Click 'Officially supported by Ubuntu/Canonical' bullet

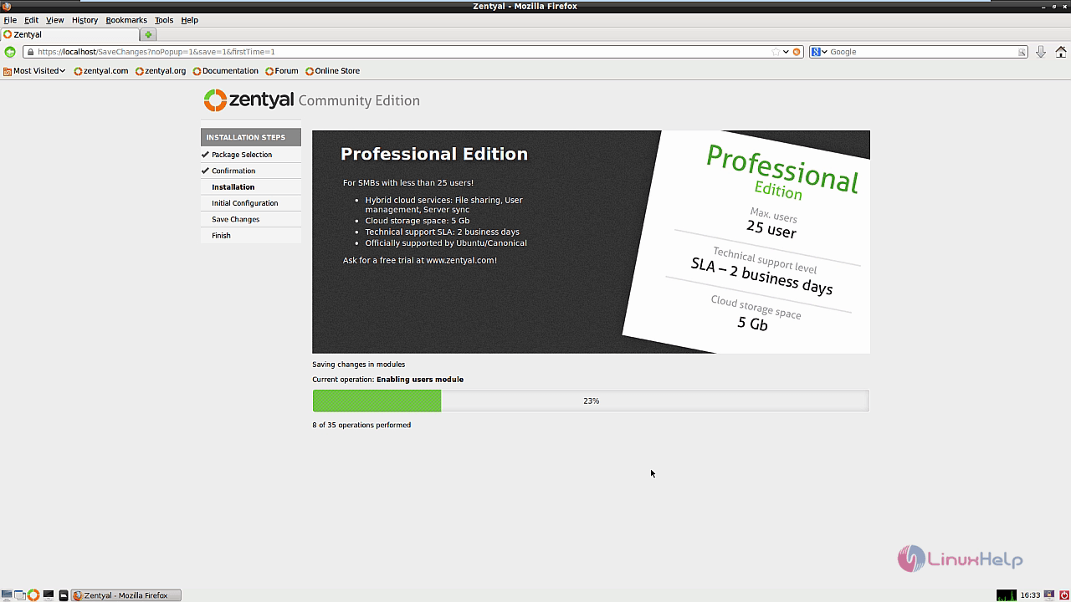tap(446, 243)
